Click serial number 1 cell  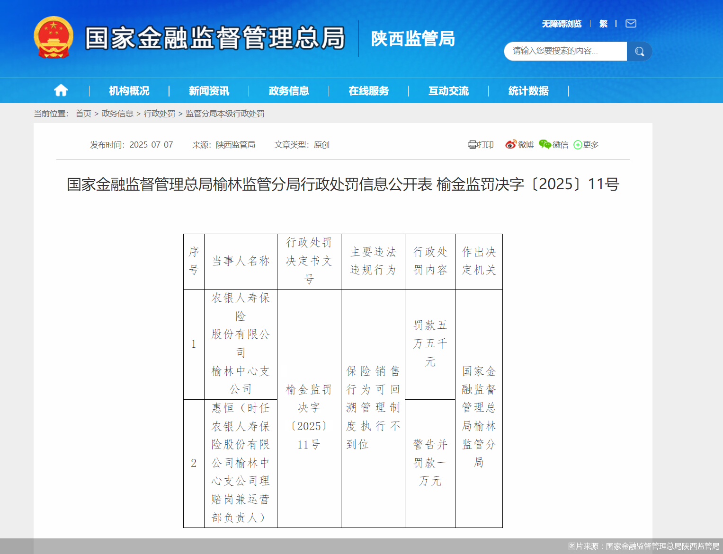click(194, 344)
